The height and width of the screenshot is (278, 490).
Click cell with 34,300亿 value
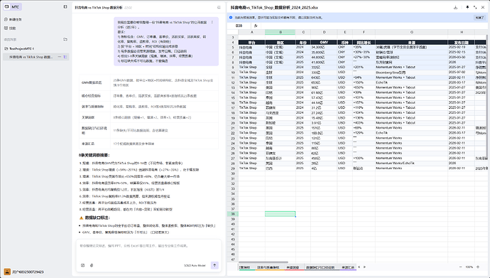(x=324, y=48)
